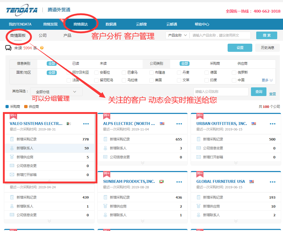Image resolution: width=283 pixels, height=231 pixels.
Task: Click the 重置 link to reset filters
Action: [272, 94]
